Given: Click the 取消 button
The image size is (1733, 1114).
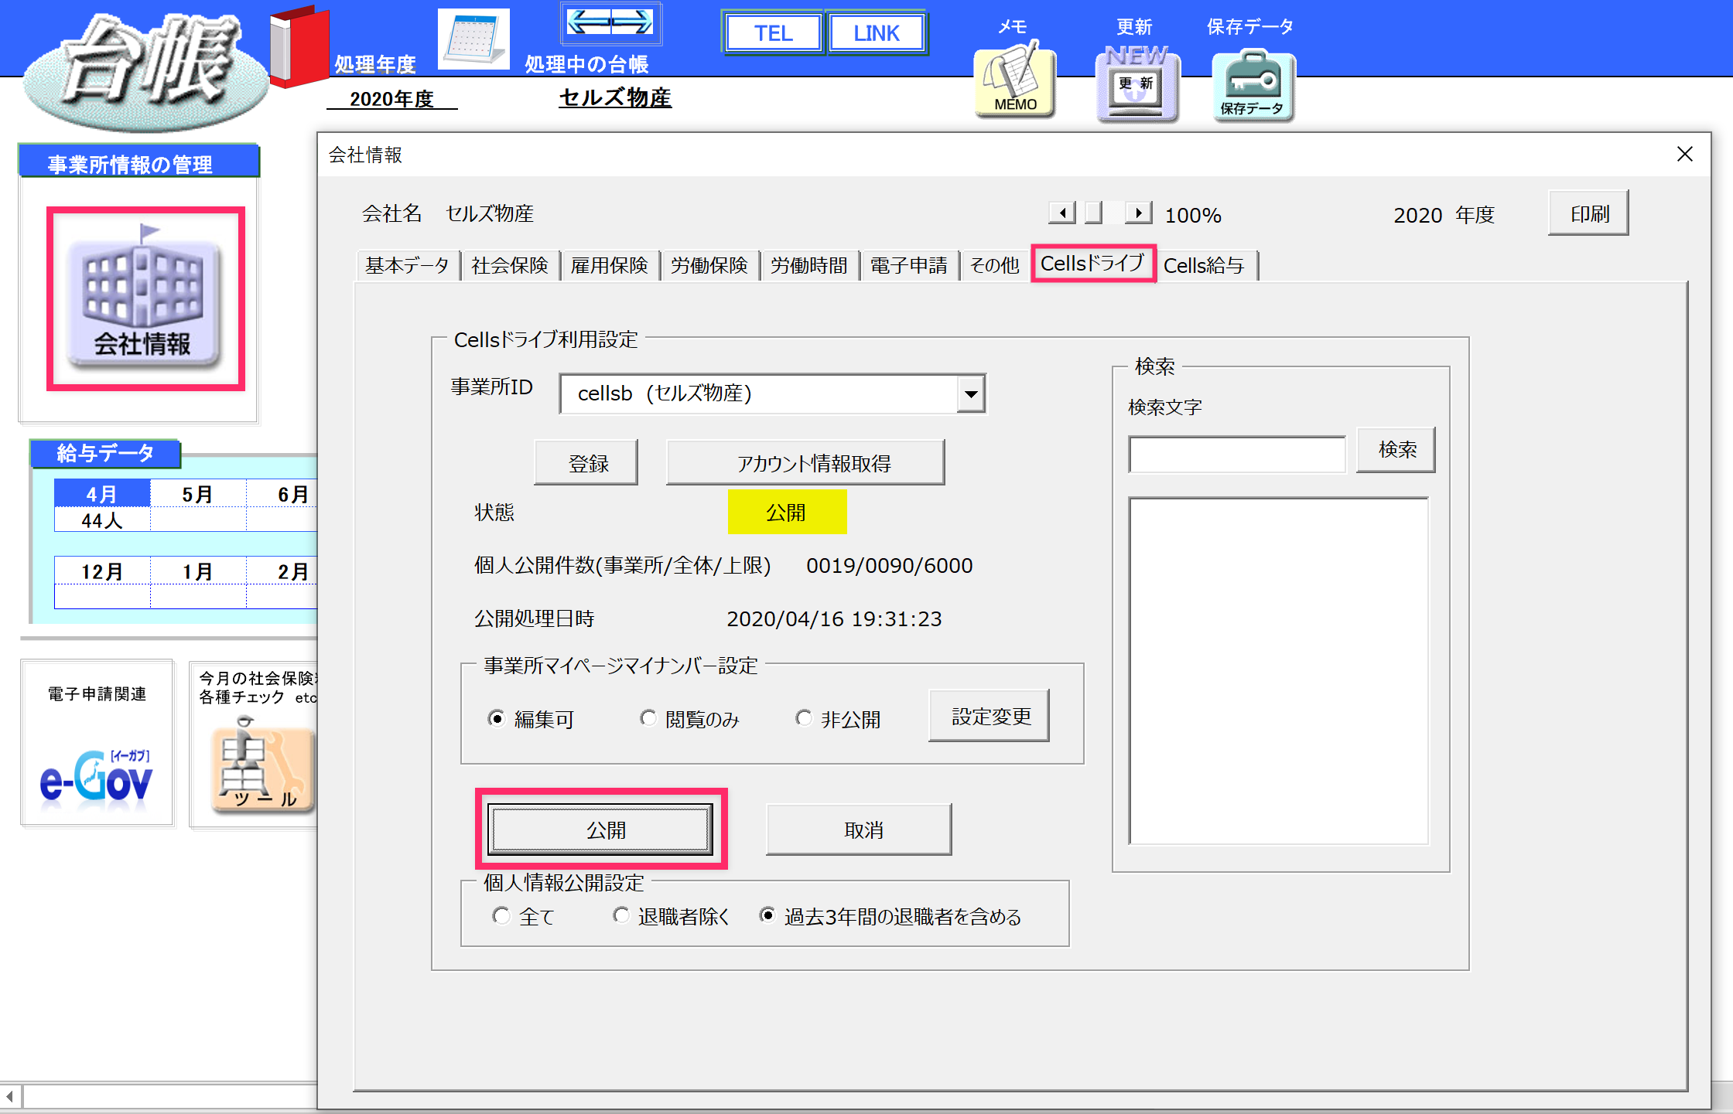Looking at the screenshot, I should [859, 830].
